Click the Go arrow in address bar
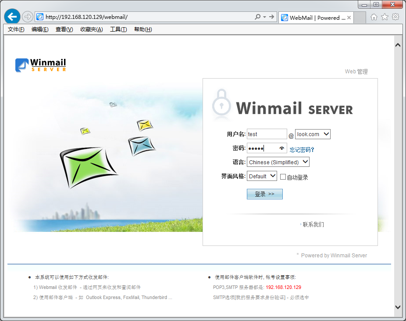This screenshot has height=321, width=406. pos(271,17)
